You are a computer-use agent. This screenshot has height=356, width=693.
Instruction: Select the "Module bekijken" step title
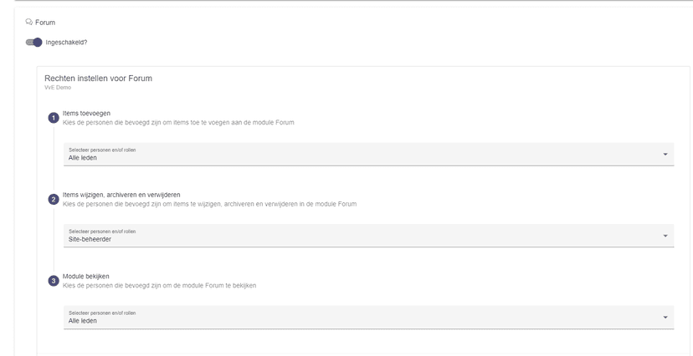coord(85,276)
